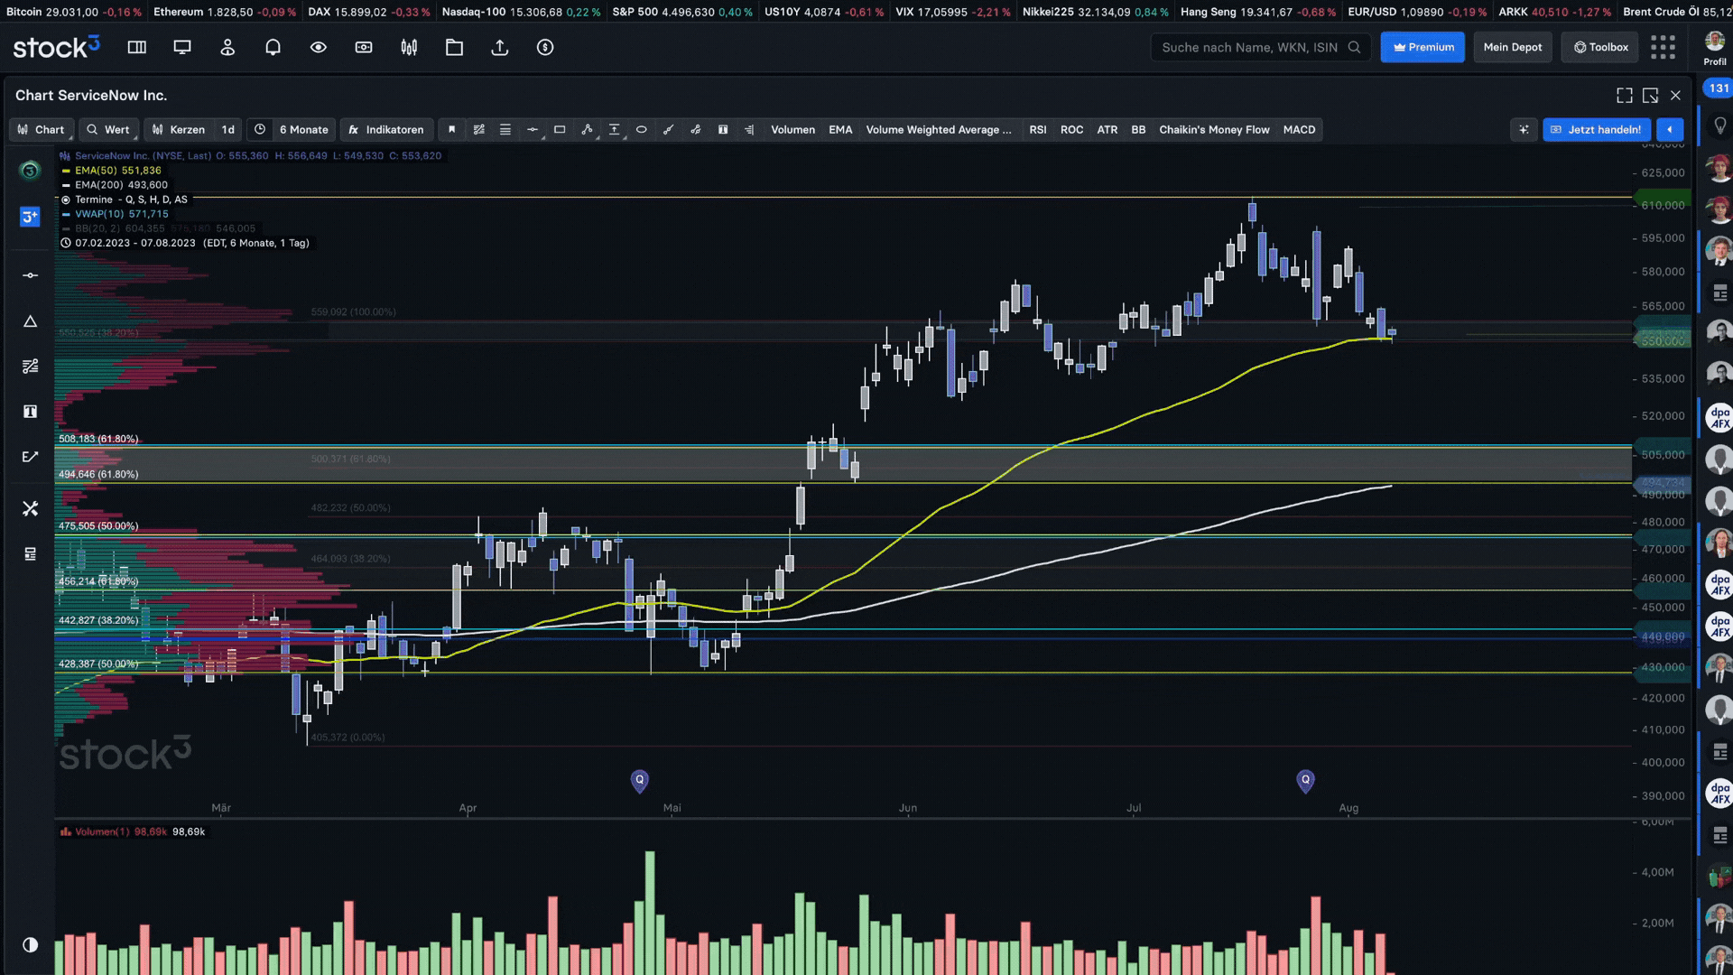
Task: Open the person/community icon in top navigation
Action: pos(227,47)
